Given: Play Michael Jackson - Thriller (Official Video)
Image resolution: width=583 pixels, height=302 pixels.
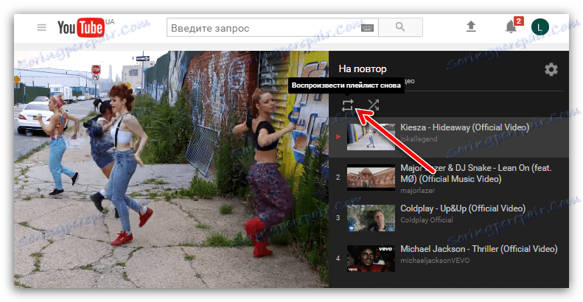Looking at the screenshot, I should point(479,249).
